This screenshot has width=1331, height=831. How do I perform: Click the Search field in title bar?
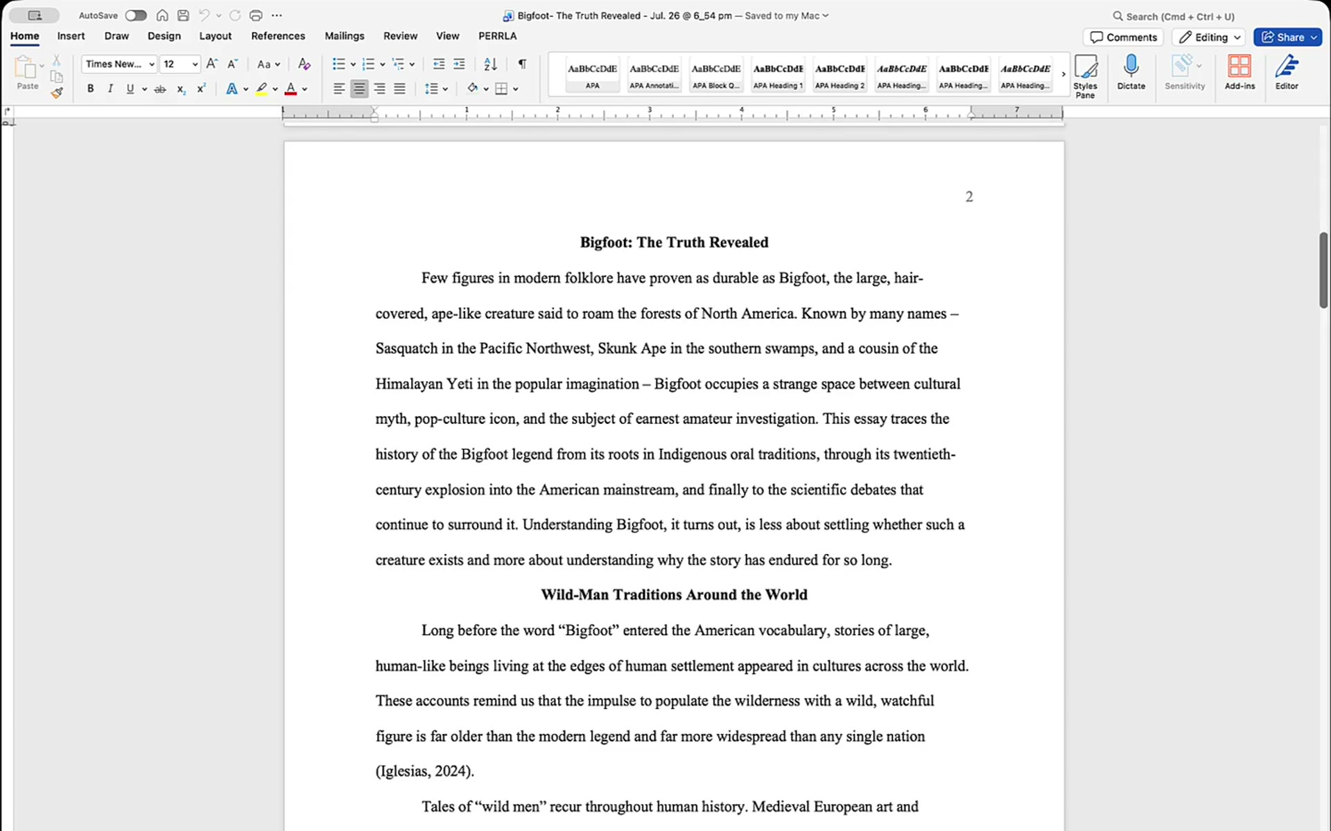(x=1174, y=16)
